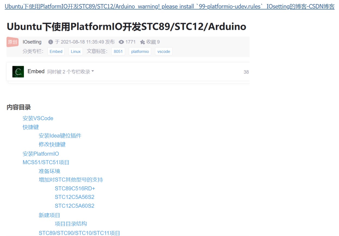Screen dimensions: 339x236
Task: Click the Embed column thumbnail image
Action: [18, 71]
